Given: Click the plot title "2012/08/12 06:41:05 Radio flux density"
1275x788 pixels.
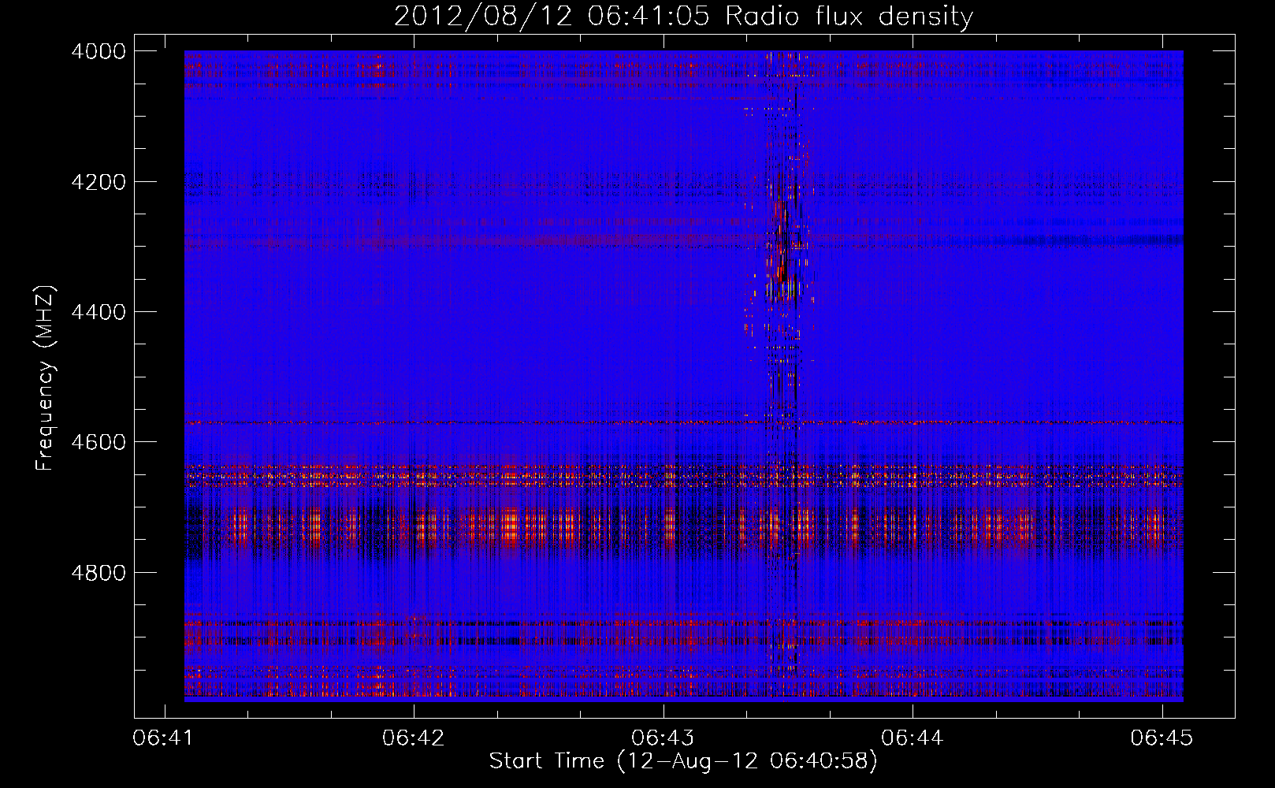Looking at the screenshot, I should click(x=683, y=16).
